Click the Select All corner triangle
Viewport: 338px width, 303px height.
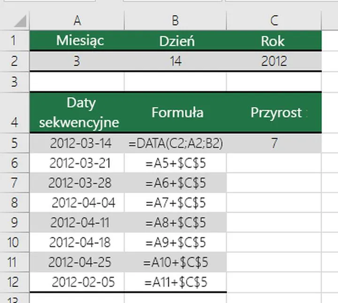point(19,21)
